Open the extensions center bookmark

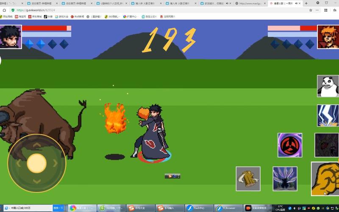[130, 17]
